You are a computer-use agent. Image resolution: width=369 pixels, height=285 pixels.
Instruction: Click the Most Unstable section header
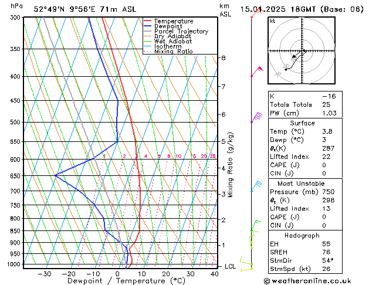301,184
